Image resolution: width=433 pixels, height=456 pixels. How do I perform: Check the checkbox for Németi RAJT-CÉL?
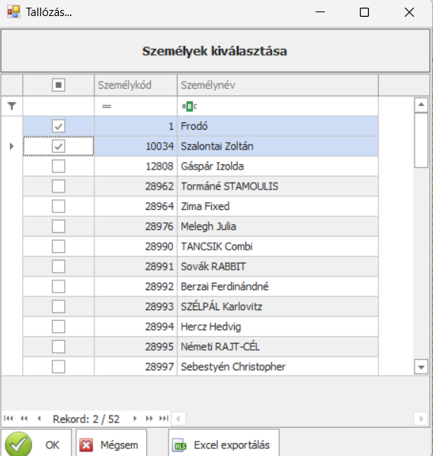coord(59,347)
